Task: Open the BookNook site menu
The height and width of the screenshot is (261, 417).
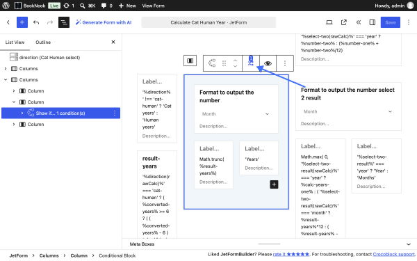Action: coord(30,6)
